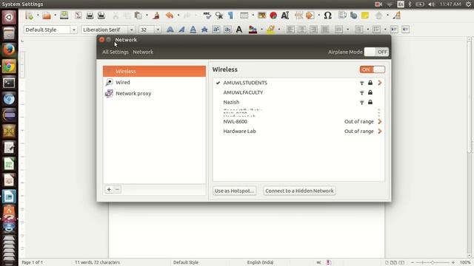Open Terminal from the launcher

point(9,83)
